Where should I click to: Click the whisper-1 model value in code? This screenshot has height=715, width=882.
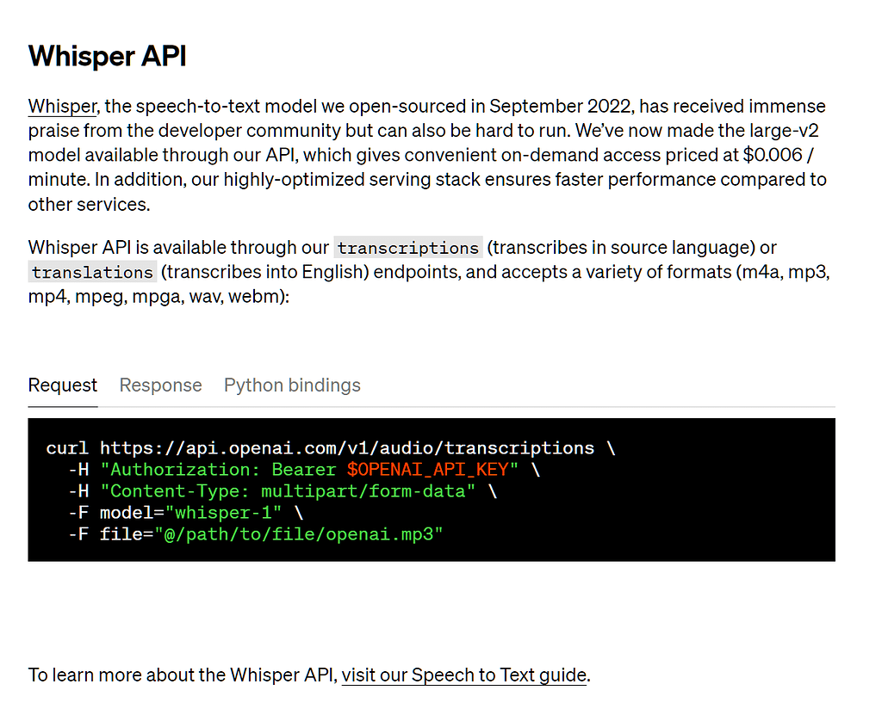point(221,512)
